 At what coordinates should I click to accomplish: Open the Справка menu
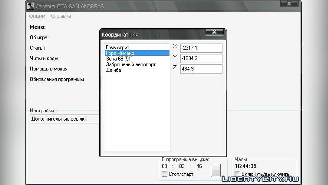(61, 16)
